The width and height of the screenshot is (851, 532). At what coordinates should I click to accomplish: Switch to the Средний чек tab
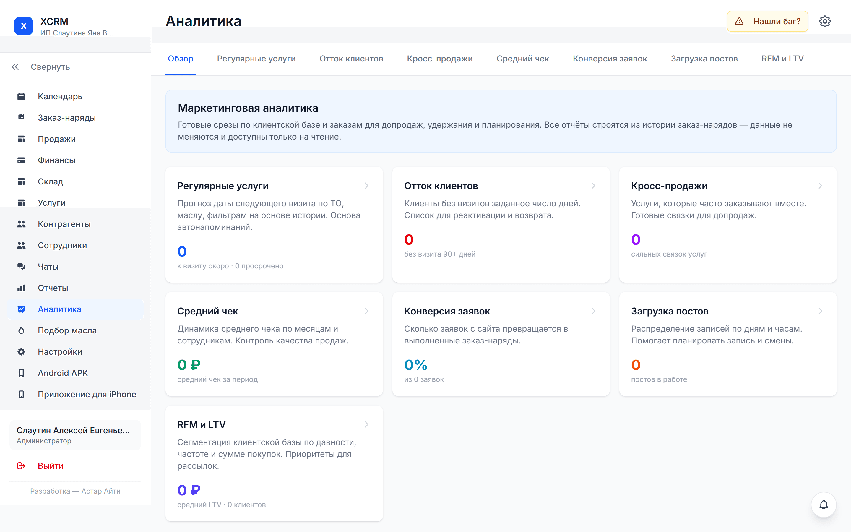[x=522, y=59]
